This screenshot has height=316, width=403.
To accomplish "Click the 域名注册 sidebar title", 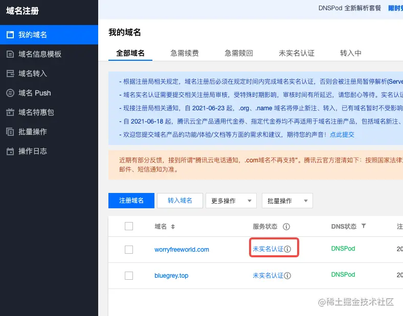I will 23,11.
